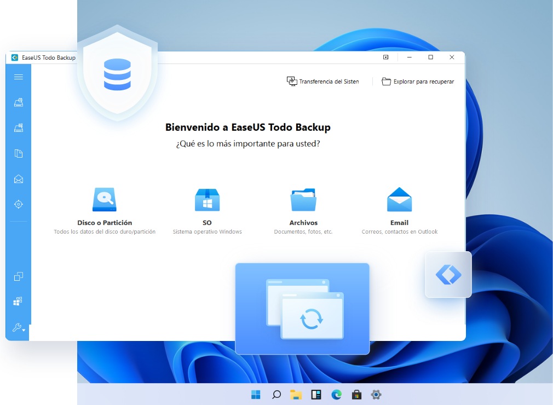Click the EaseUS logo in title bar
Screen dimensions: 553x405
(14, 57)
